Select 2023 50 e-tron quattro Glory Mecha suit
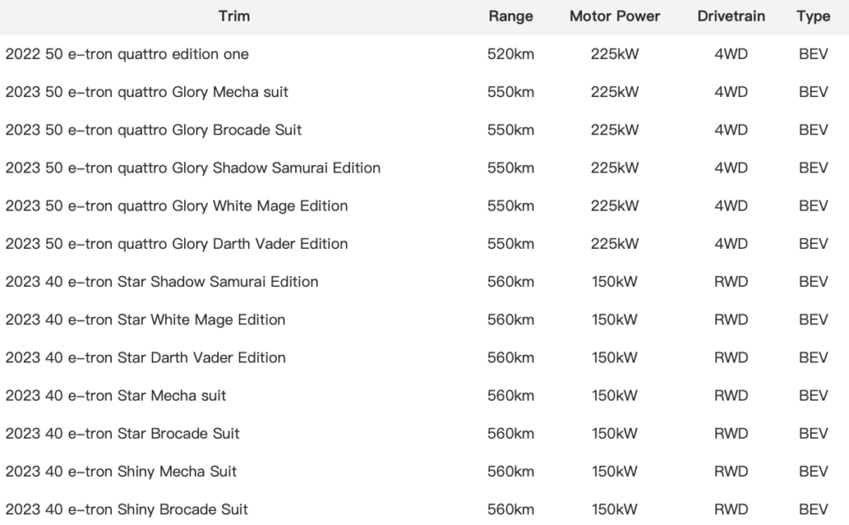 click(x=147, y=92)
